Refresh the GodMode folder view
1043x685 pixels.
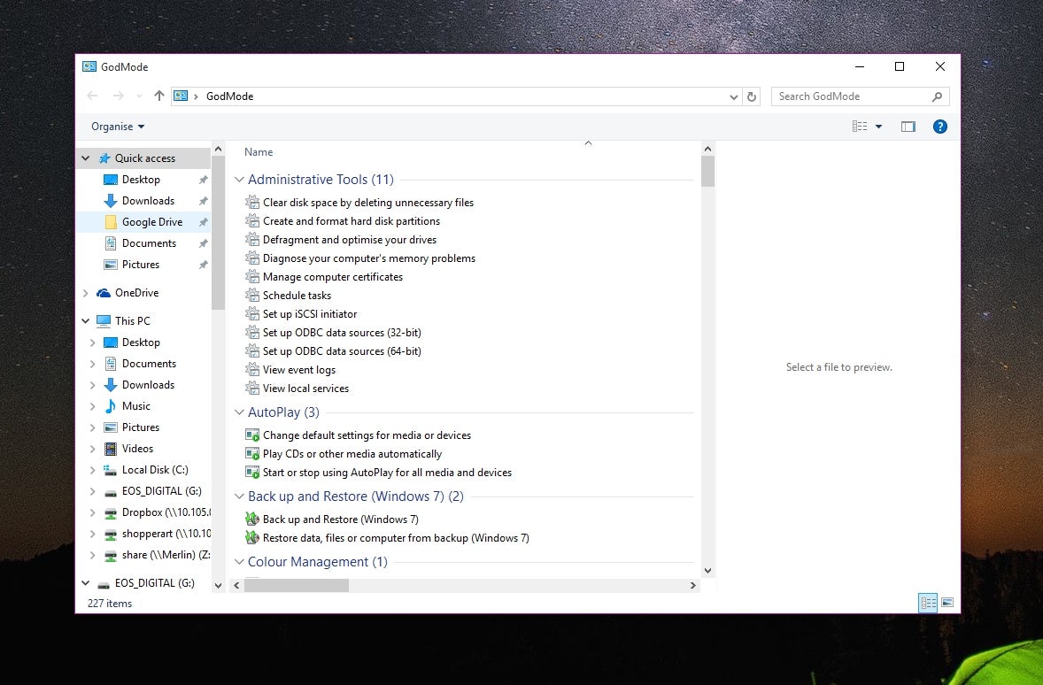[752, 96]
